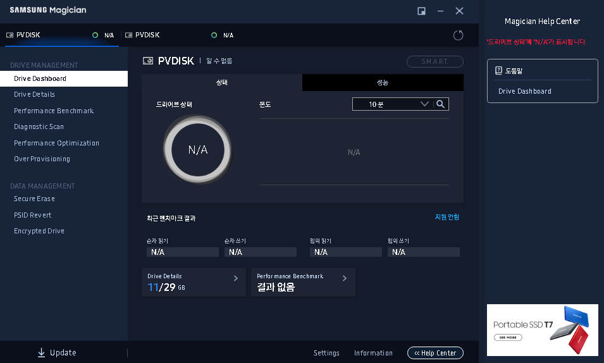Viewport: 604px width, 363px height.
Task: Open Encrypted Drive in sidebar
Action: (x=39, y=231)
